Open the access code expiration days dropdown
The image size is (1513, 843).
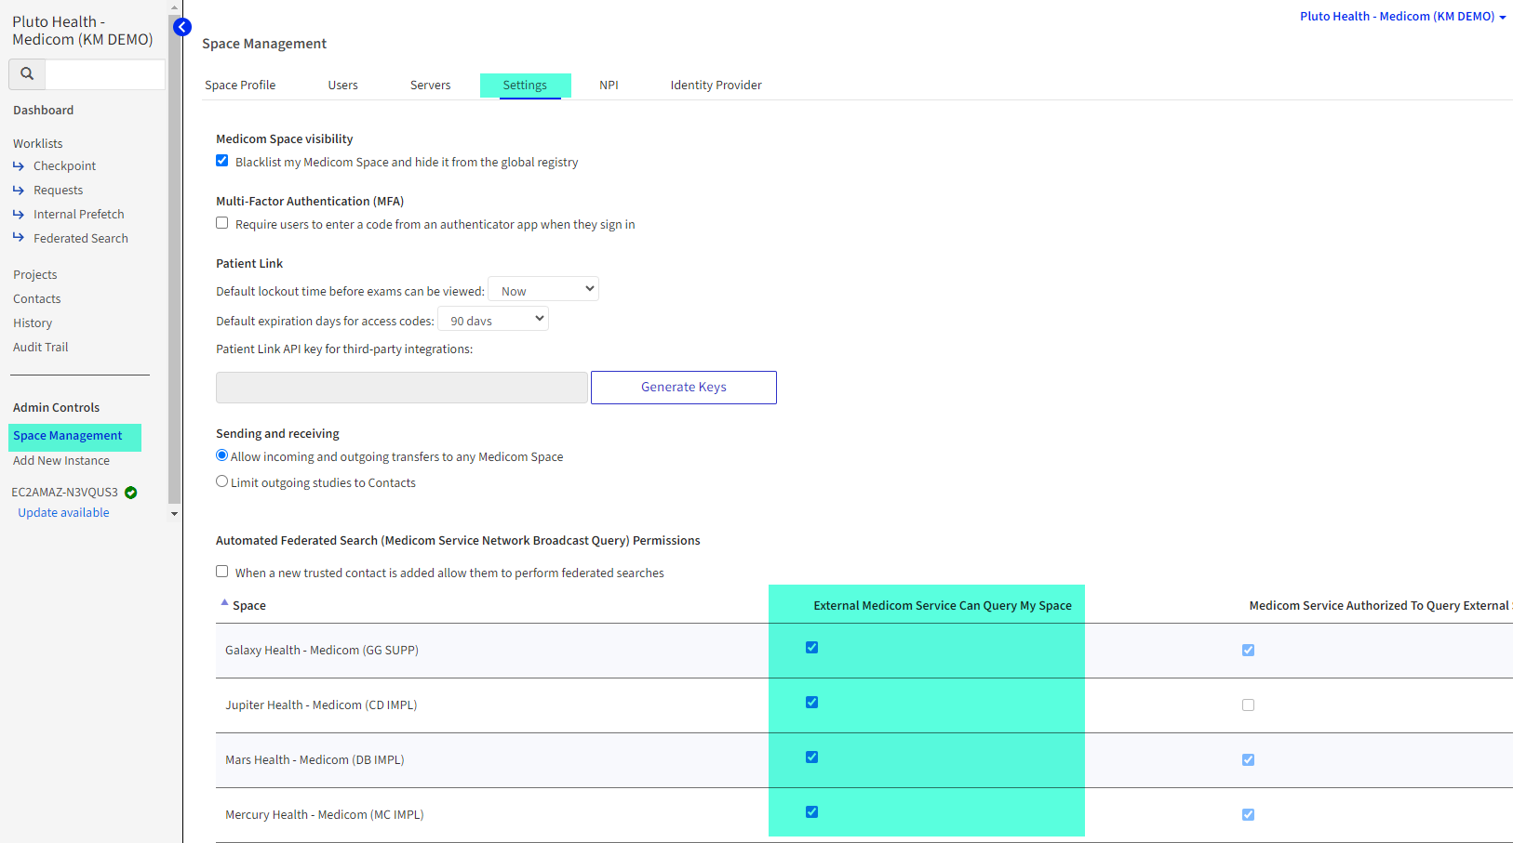[492, 318]
